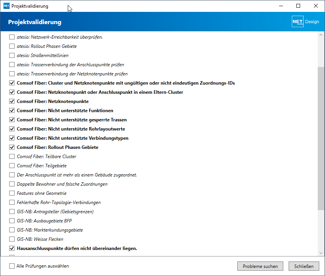Check atesio: Rollout Phasen Gebiete
The image size is (325, 276).
[x=12, y=46]
